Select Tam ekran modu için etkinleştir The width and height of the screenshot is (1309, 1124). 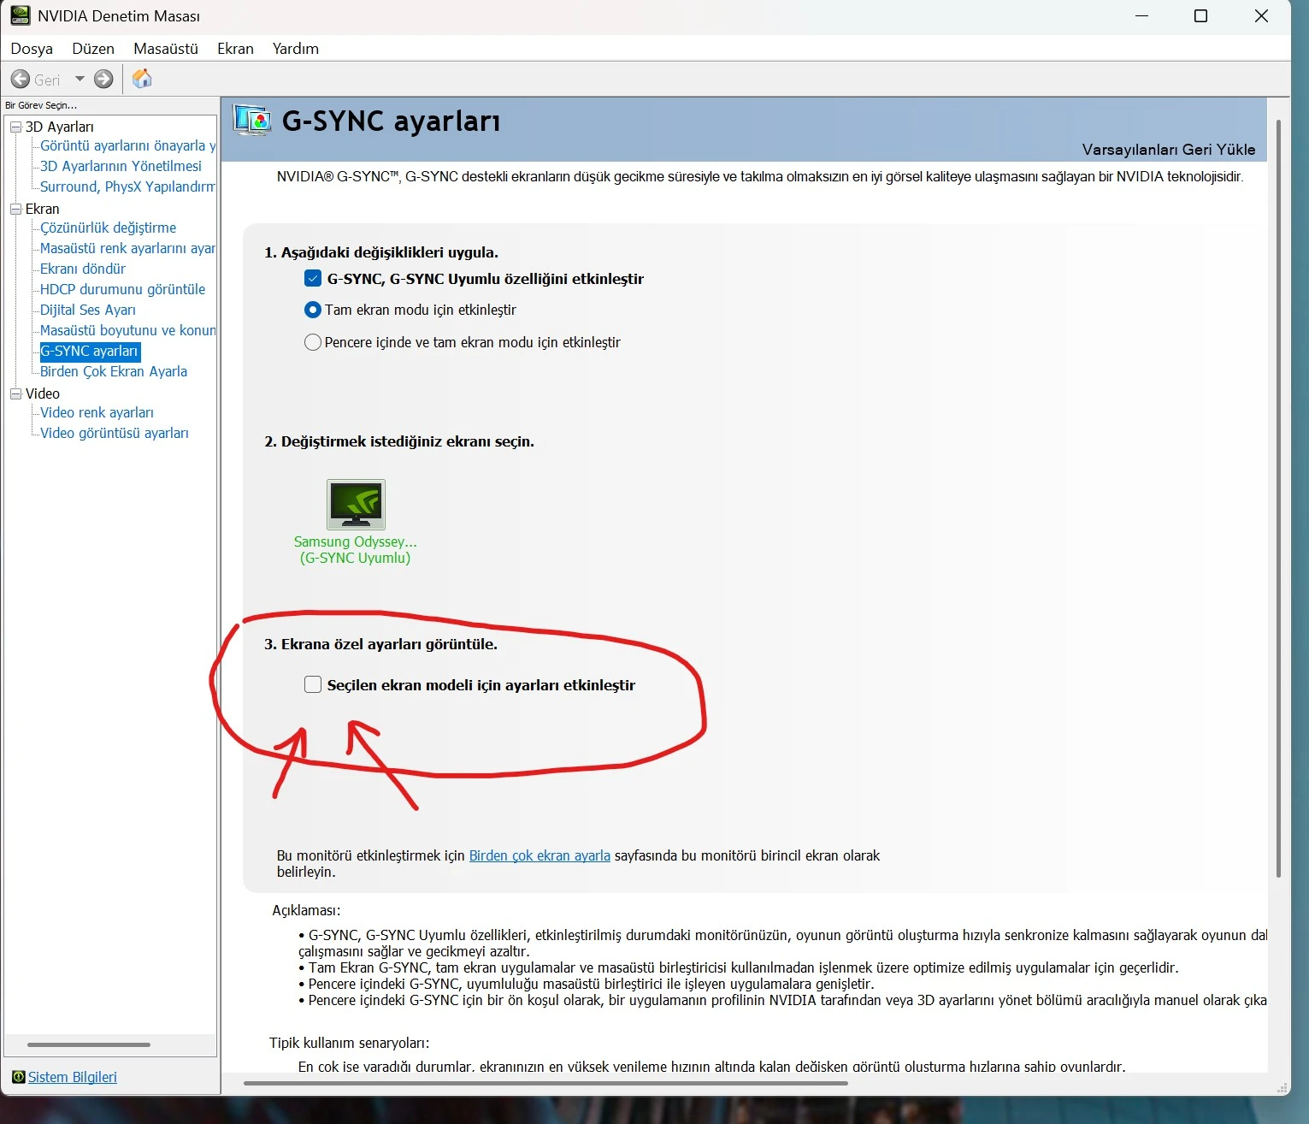click(x=313, y=310)
